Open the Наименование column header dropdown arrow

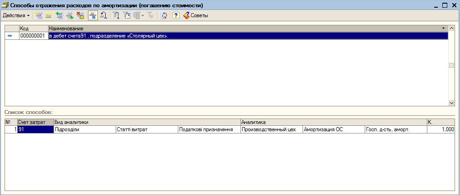pyautogui.click(x=443, y=28)
